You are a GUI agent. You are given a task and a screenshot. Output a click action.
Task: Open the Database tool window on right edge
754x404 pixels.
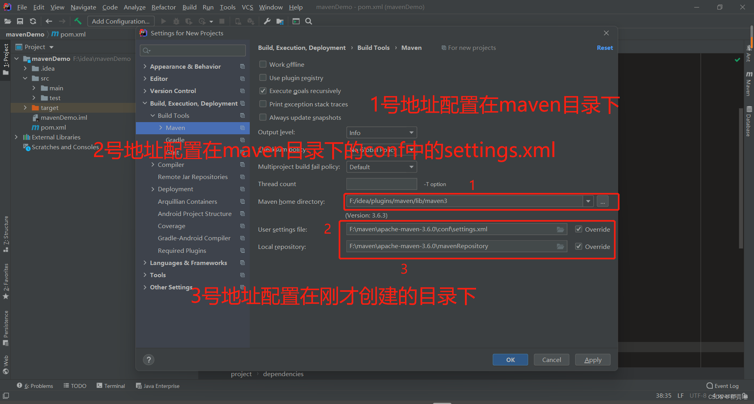[x=749, y=121]
